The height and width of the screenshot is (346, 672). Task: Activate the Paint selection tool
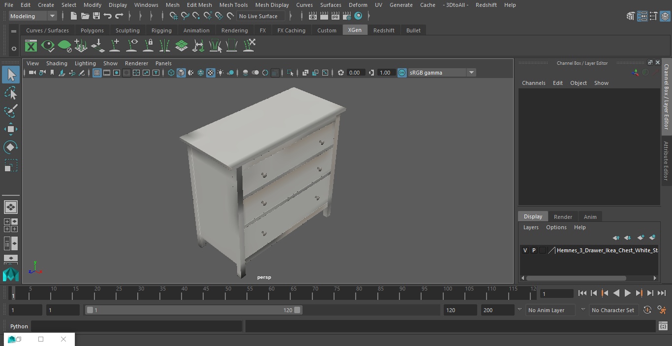point(11,111)
